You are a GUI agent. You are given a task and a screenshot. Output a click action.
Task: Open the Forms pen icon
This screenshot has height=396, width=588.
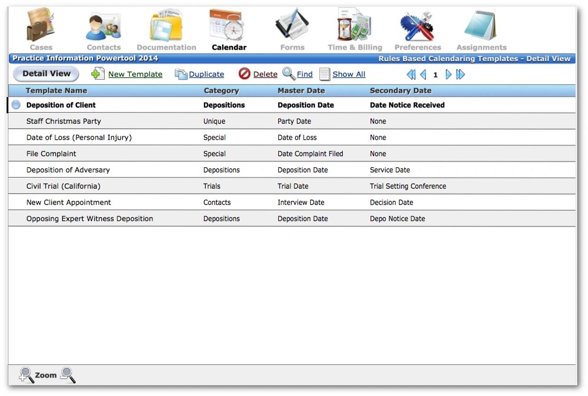tap(292, 25)
